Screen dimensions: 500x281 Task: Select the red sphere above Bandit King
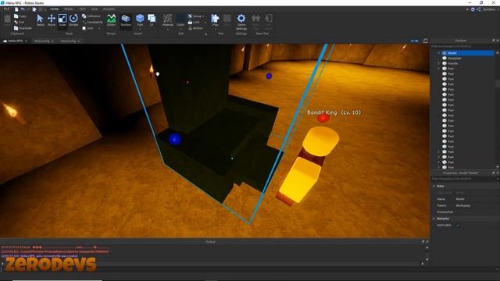click(x=323, y=118)
